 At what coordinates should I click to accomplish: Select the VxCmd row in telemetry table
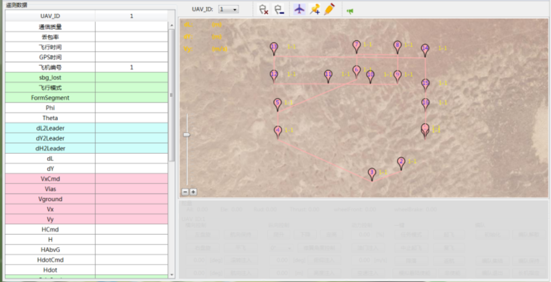pos(50,179)
